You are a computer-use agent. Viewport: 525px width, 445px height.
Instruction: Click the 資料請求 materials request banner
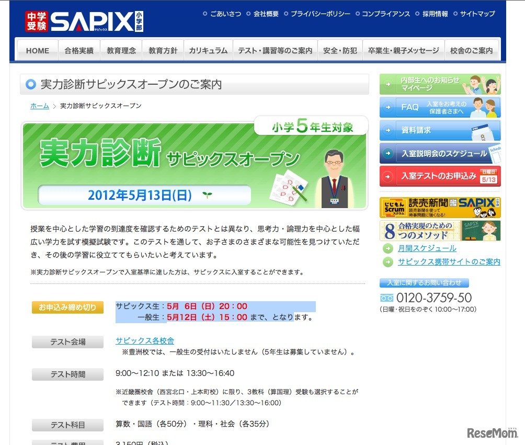[x=439, y=131]
